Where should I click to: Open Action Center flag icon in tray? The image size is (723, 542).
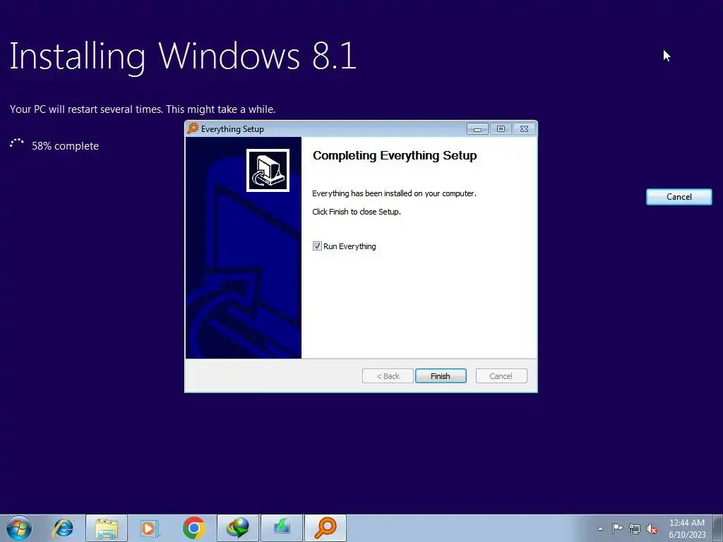(617, 529)
